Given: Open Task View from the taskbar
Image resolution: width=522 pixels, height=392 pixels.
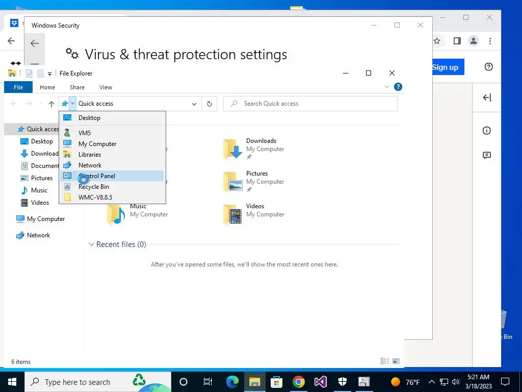Looking at the screenshot, I should click(x=208, y=382).
